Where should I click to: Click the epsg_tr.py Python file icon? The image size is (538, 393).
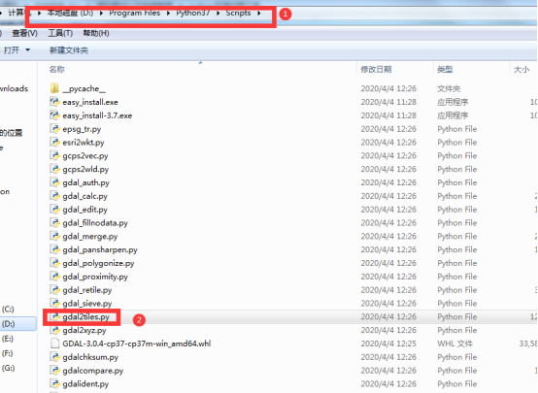pyautogui.click(x=54, y=129)
